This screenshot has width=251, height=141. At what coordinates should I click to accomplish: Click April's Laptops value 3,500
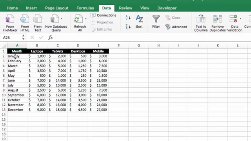37,71
